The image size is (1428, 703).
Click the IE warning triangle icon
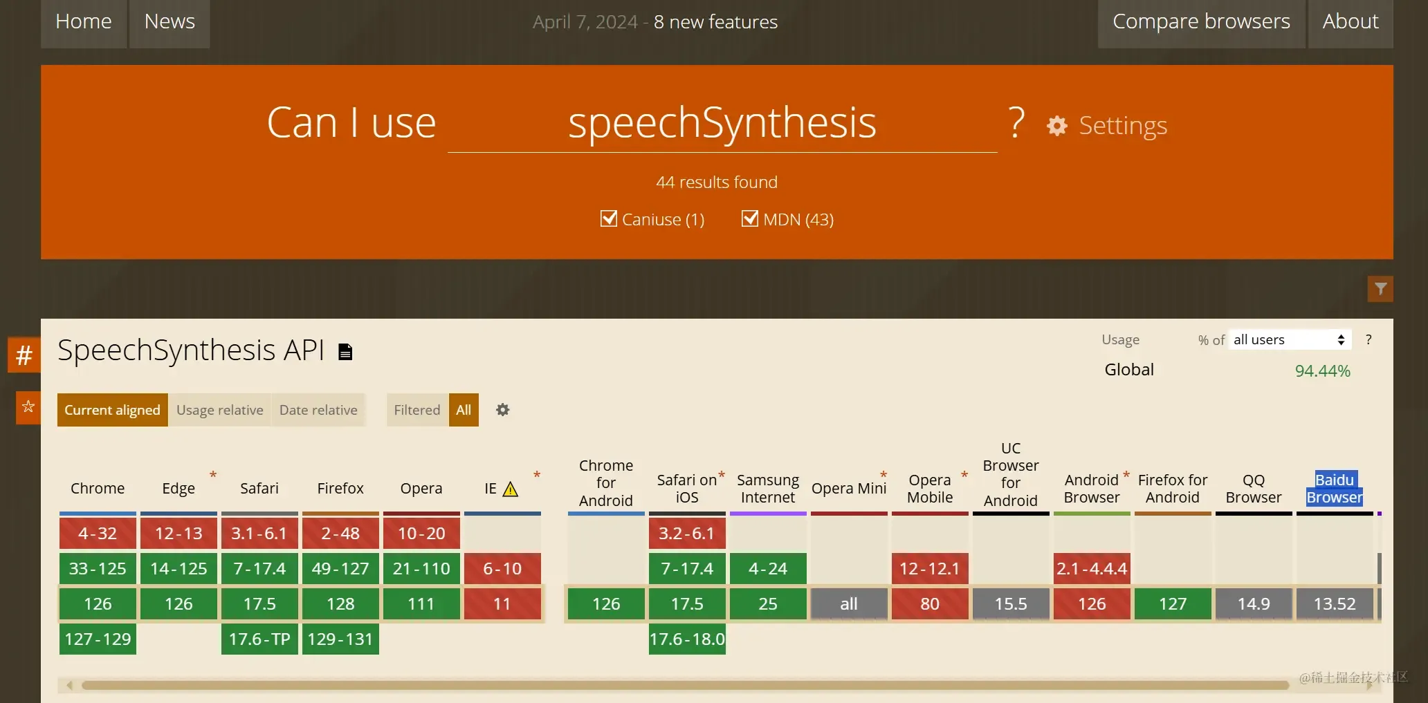tap(511, 489)
